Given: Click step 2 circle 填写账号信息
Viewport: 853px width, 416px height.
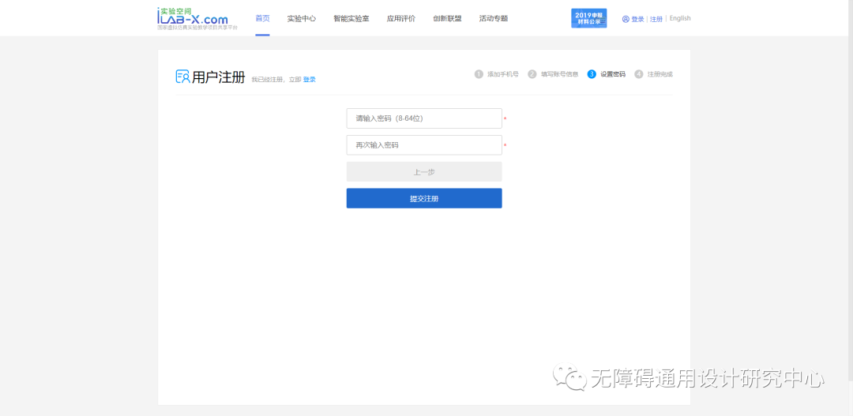Looking at the screenshot, I should click(x=532, y=74).
